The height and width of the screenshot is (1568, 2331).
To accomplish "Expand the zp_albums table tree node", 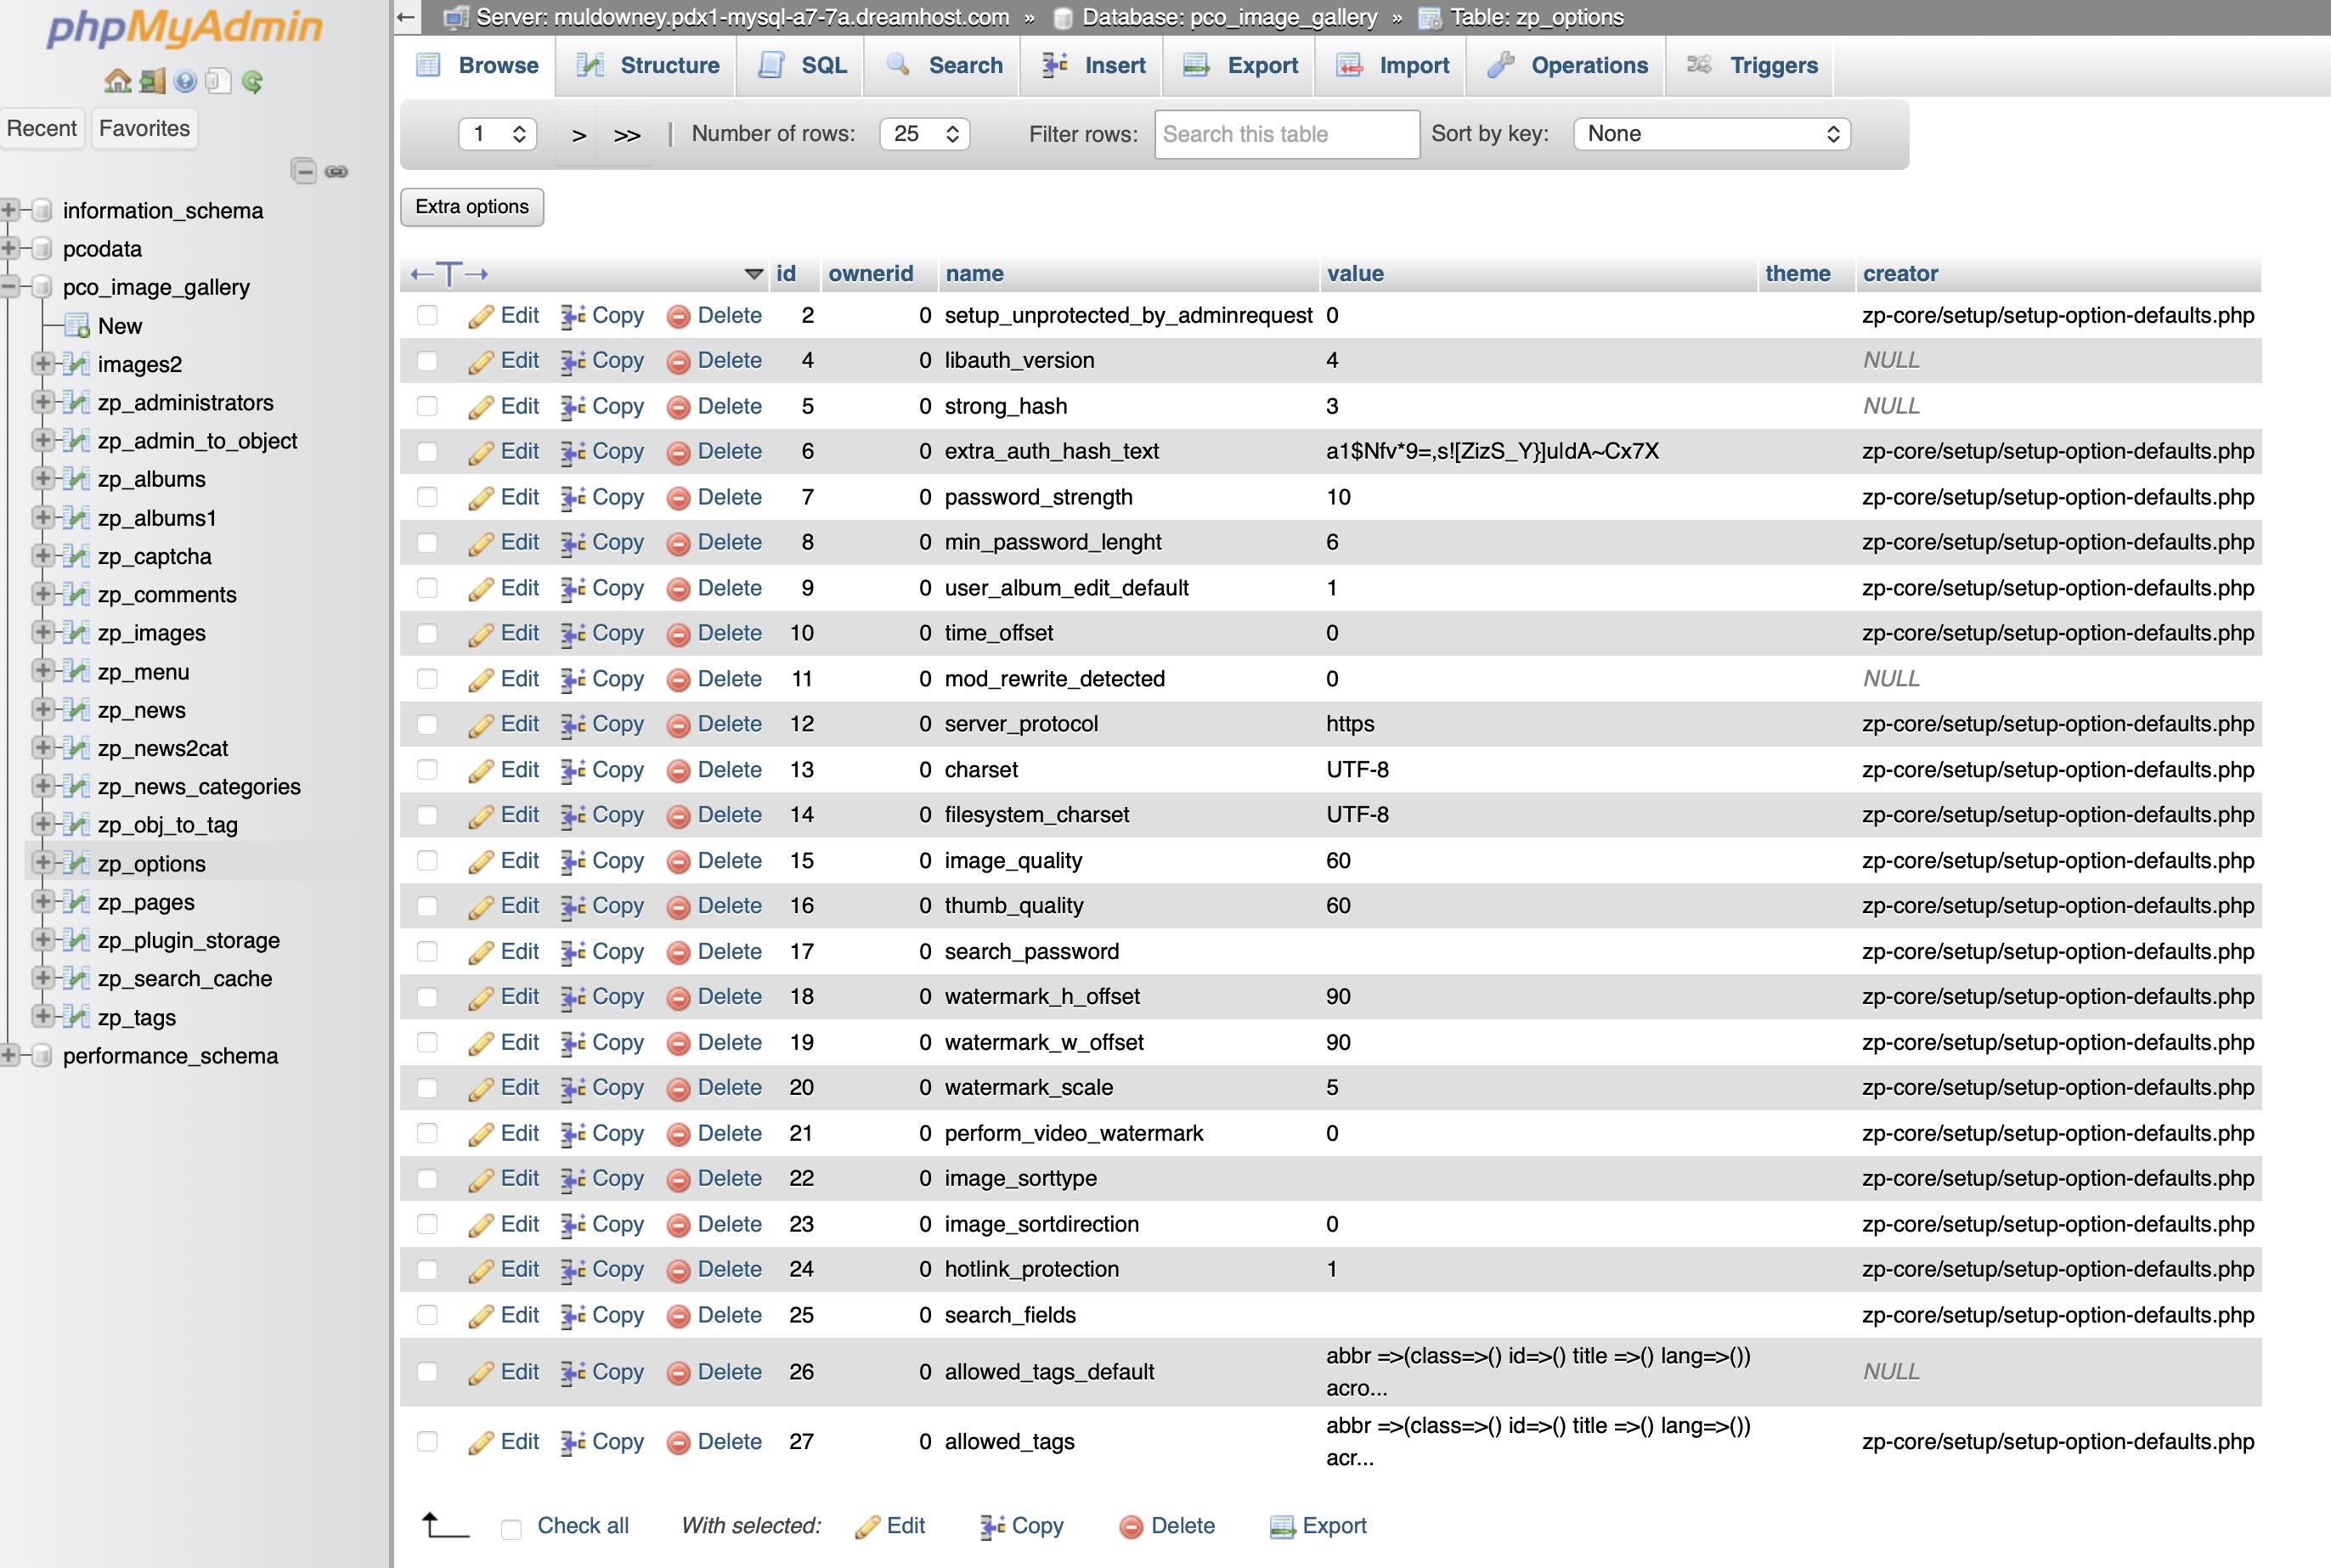I will click(x=42, y=479).
